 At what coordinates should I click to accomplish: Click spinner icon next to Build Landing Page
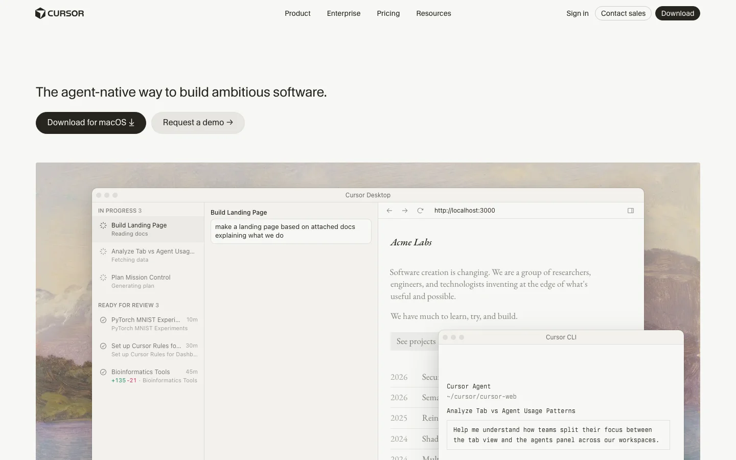pos(103,225)
